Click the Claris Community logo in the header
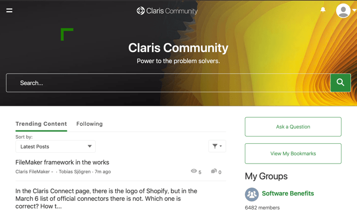This screenshot has height=214, width=357. tap(167, 11)
